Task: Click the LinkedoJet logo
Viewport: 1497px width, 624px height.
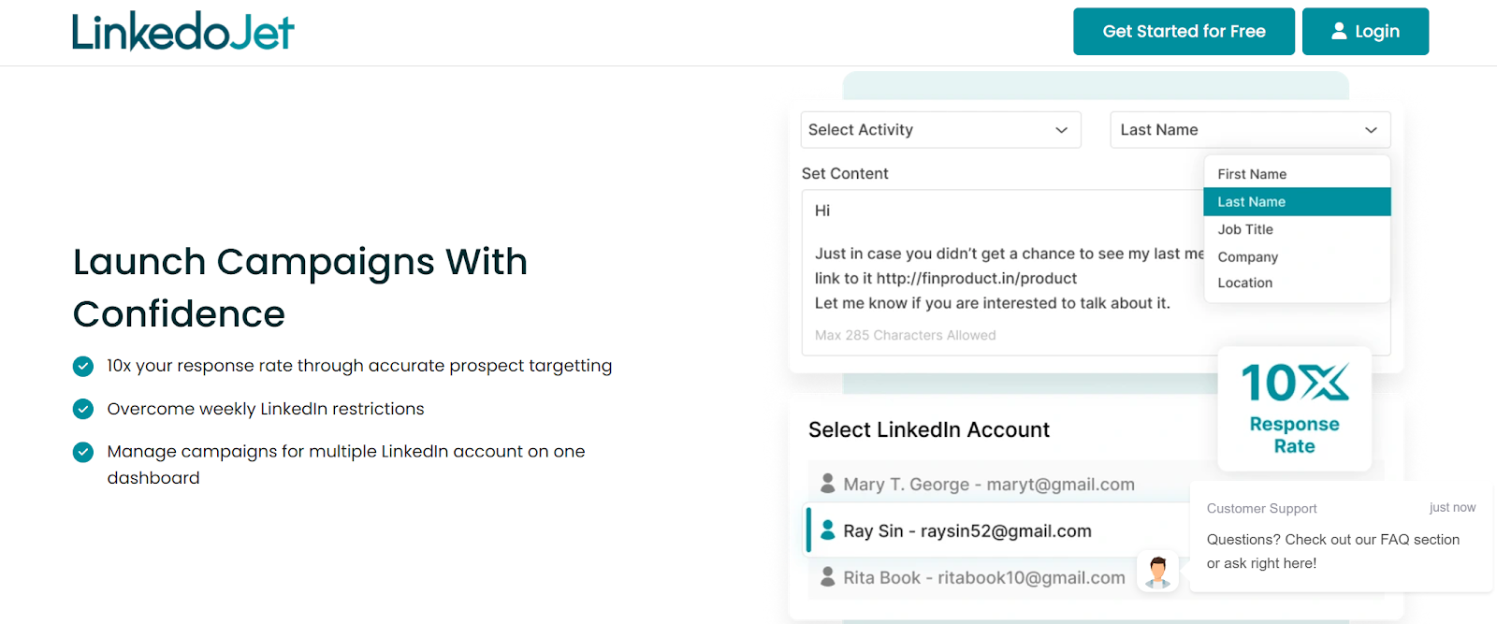Action: (183, 32)
